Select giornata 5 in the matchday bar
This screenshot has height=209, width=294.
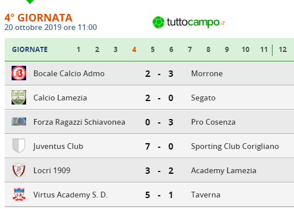pyautogui.click(x=153, y=50)
